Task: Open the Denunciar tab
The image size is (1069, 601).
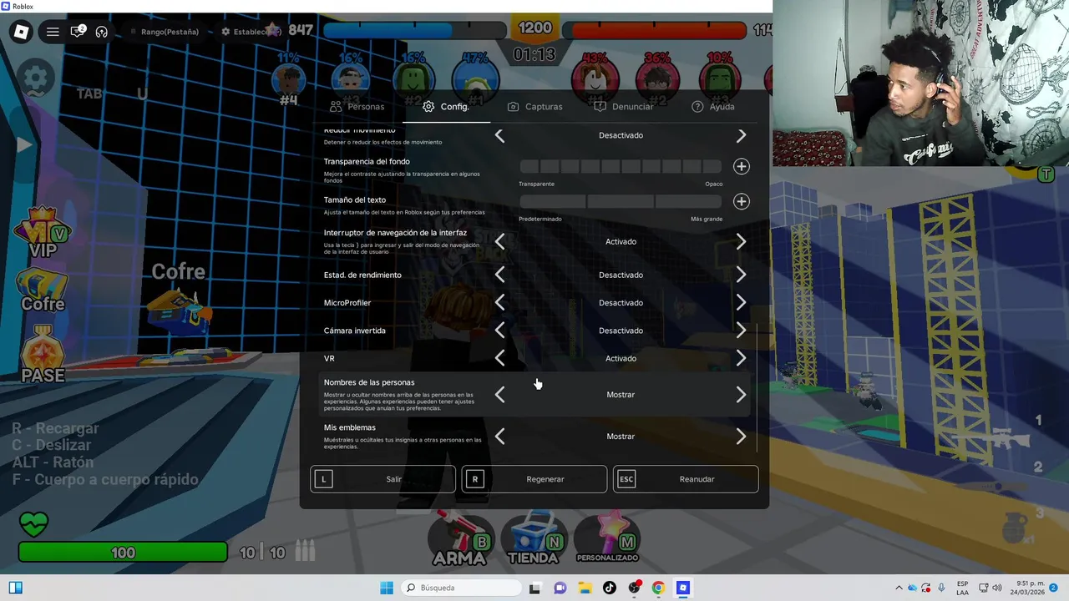Action: click(623, 107)
